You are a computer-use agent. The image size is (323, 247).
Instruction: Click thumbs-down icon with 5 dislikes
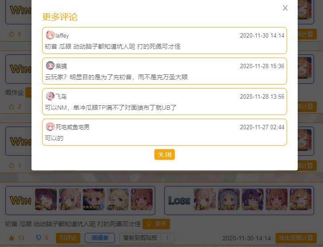pyautogui.click(x=39, y=238)
